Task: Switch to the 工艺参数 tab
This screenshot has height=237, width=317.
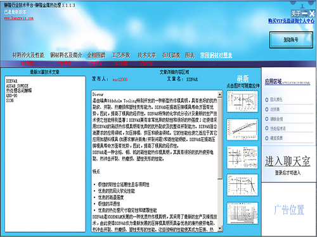Action: point(121,55)
